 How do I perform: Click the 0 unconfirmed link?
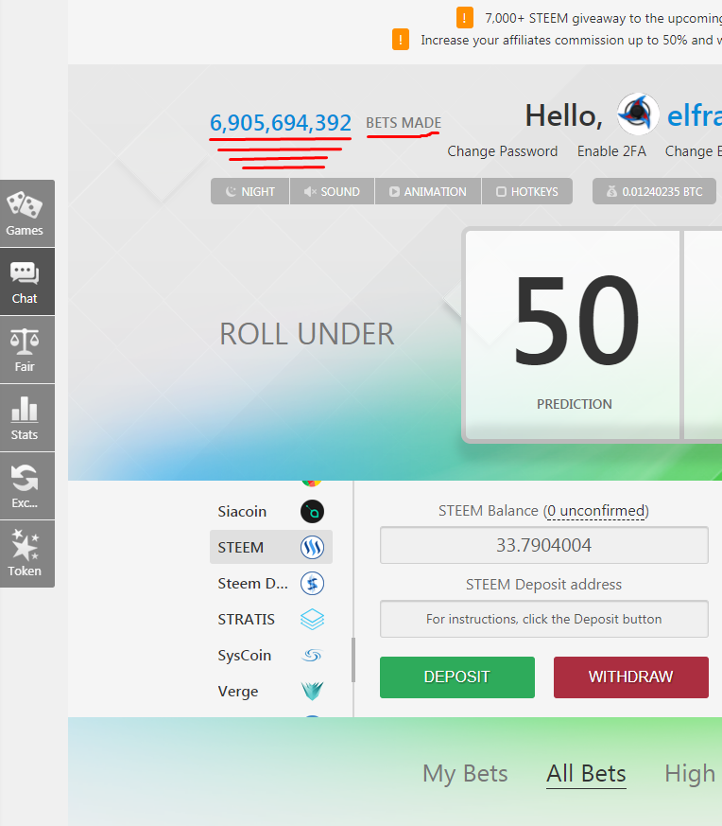pyautogui.click(x=595, y=511)
